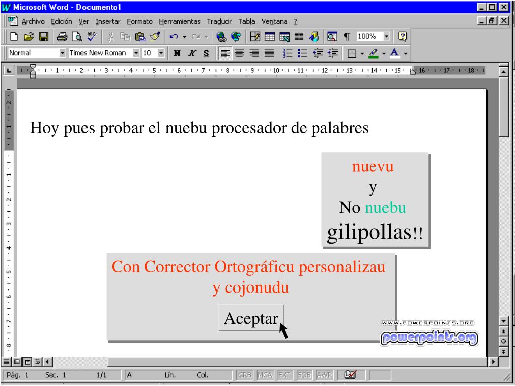Toggle italic formatting (K)

click(x=192, y=53)
